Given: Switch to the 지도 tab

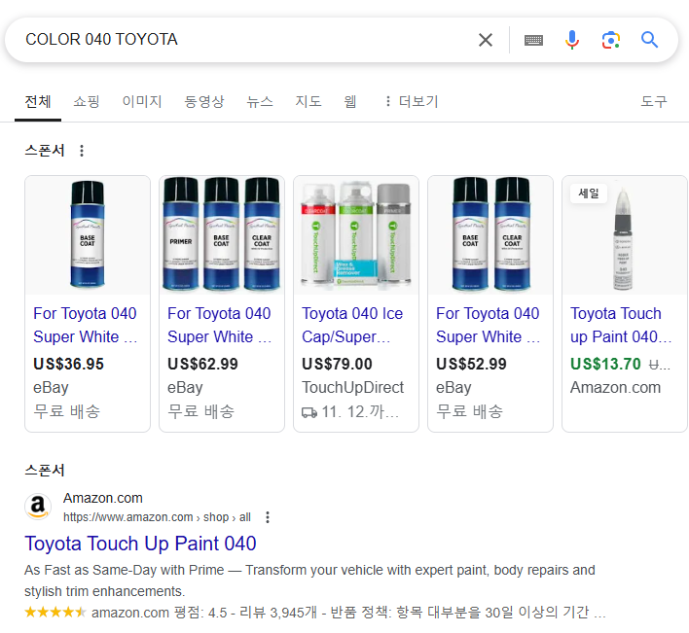Looking at the screenshot, I should pyautogui.click(x=308, y=102).
